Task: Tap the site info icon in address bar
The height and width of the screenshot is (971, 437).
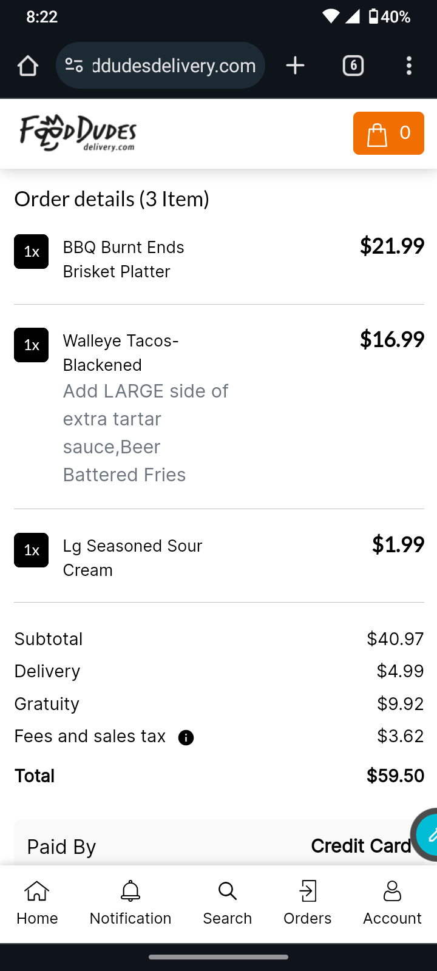Action: point(74,66)
